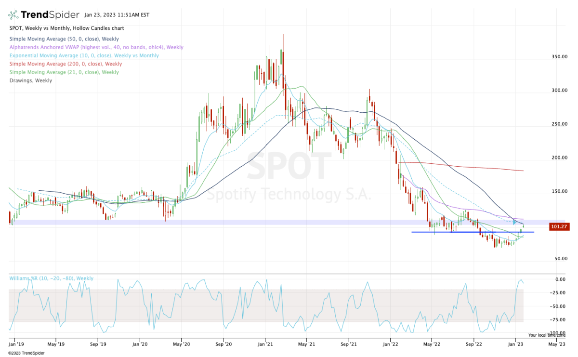Screen dimensions: 578x357
Task: Click the SPOT Weekly vs Monthly chart title
Action: tap(66, 28)
